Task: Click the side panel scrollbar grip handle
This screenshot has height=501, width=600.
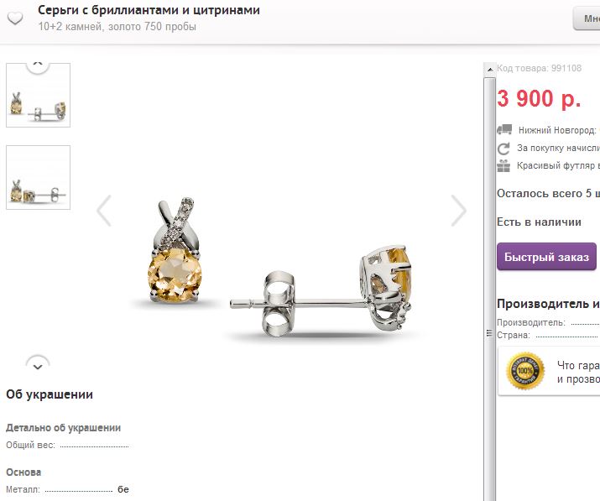Action: (489, 333)
